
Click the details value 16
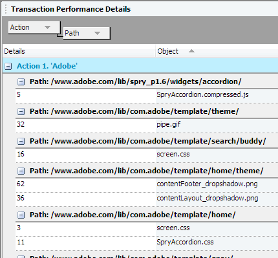[21, 154]
